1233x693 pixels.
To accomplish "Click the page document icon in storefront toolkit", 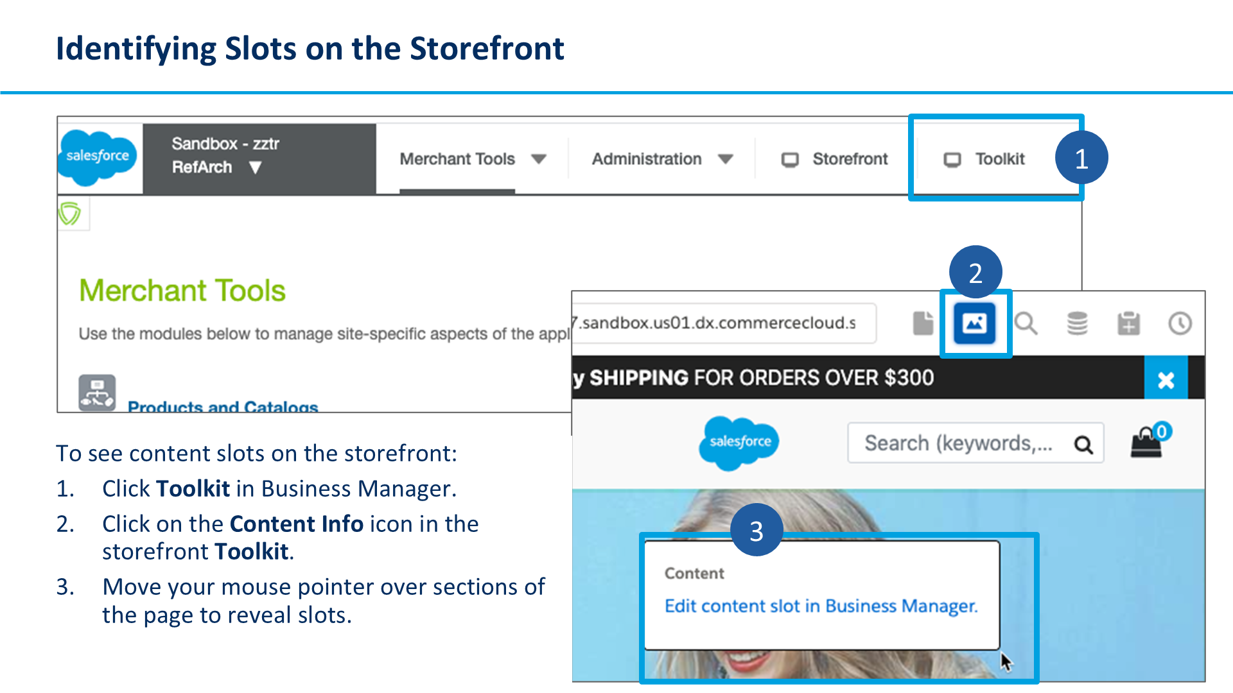I will tap(923, 323).
